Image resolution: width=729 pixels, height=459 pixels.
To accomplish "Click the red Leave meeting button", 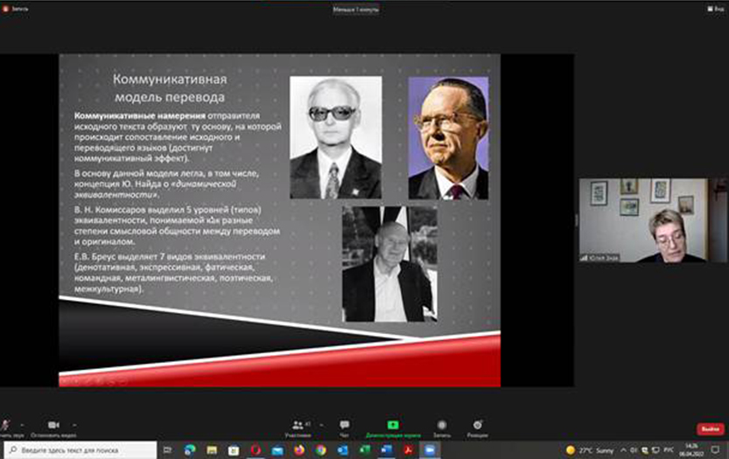I will point(709,428).
